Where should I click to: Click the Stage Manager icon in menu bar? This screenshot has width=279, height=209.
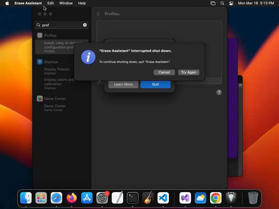(x=213, y=3)
